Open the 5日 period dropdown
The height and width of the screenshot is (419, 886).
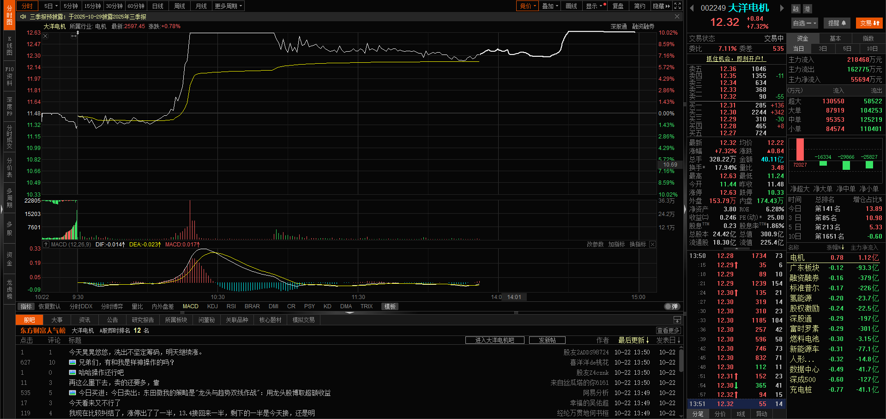51,6
